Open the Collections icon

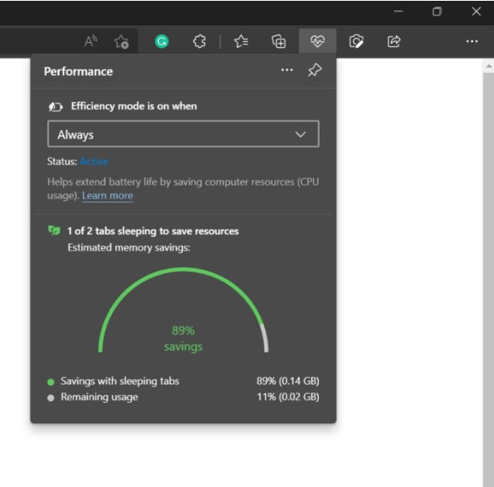point(279,41)
